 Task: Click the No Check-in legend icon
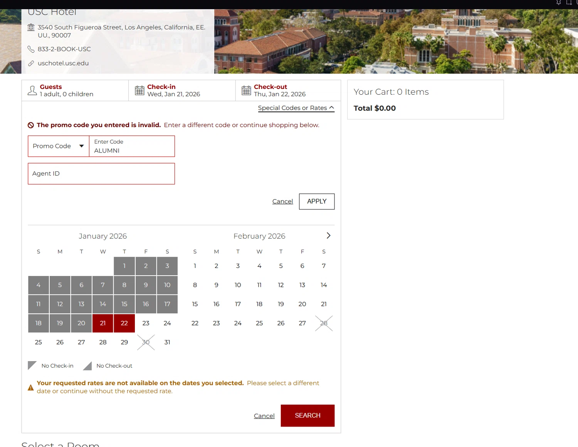coord(32,365)
